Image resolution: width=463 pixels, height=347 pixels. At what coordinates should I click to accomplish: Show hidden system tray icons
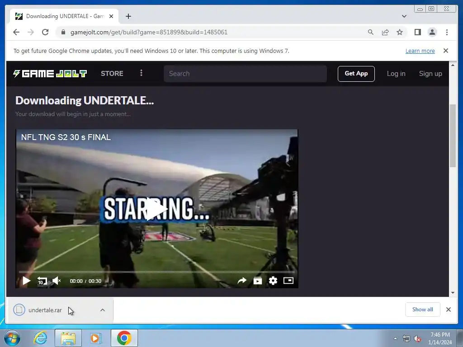(x=395, y=338)
